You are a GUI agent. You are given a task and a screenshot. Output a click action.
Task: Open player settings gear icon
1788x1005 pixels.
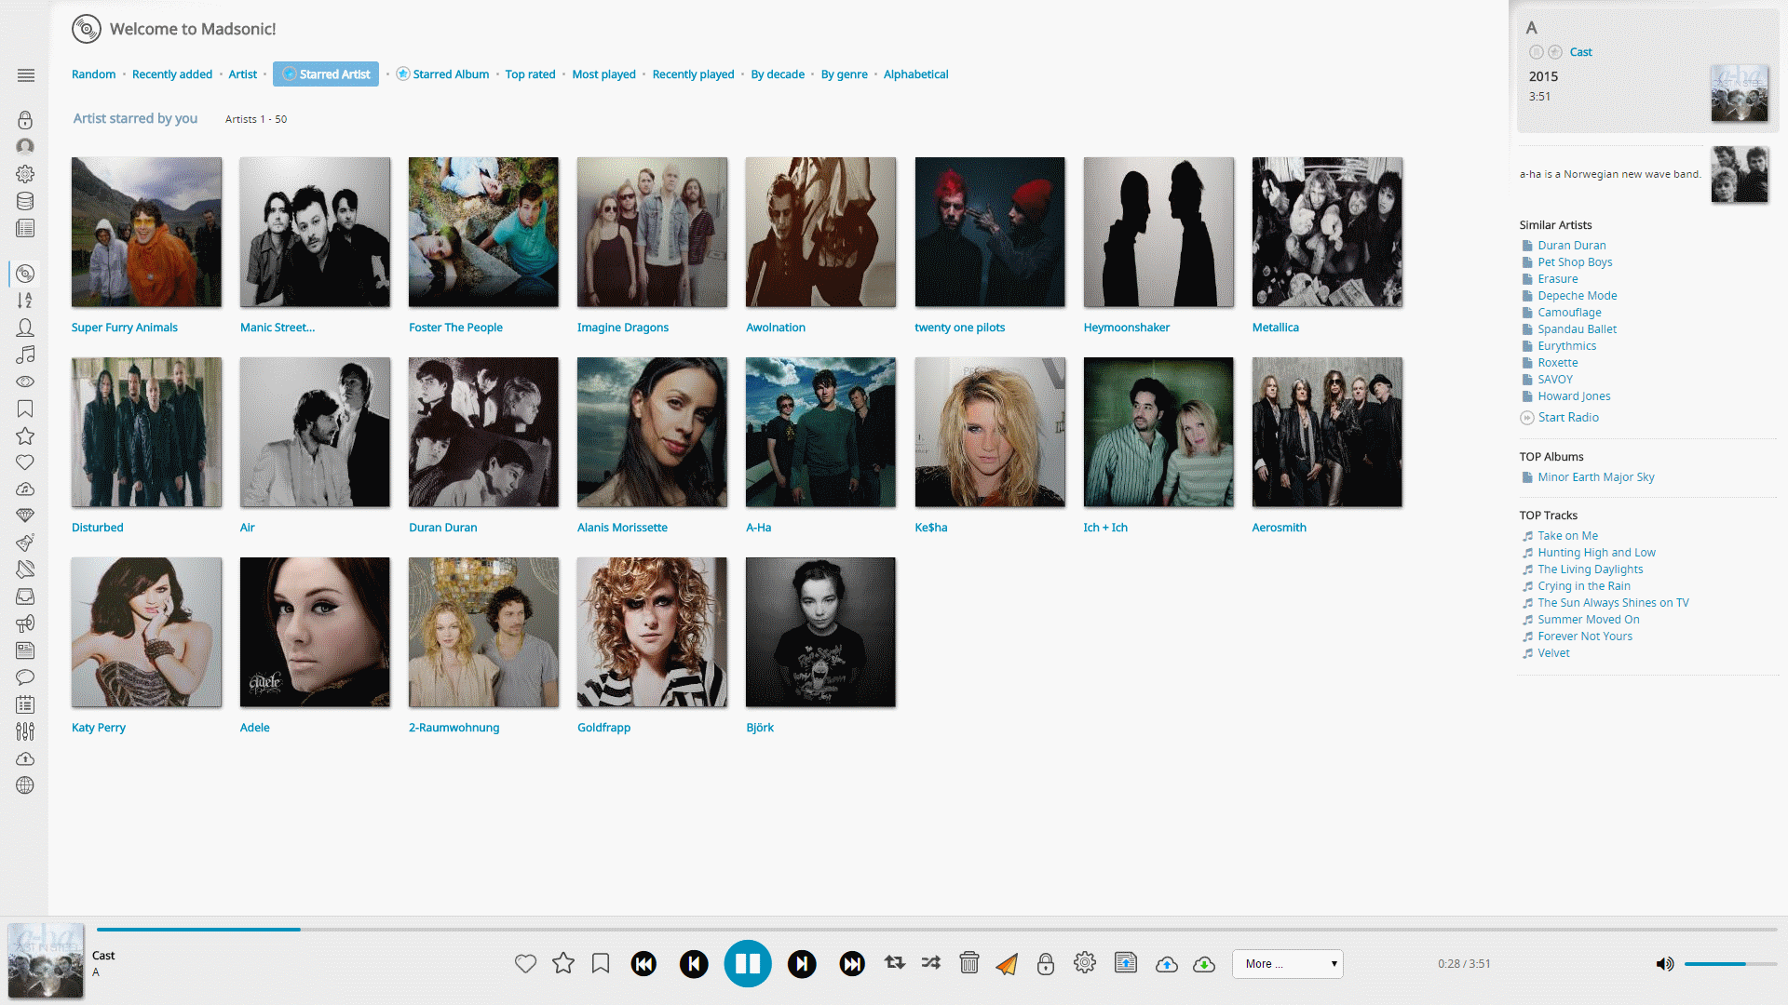1085,963
